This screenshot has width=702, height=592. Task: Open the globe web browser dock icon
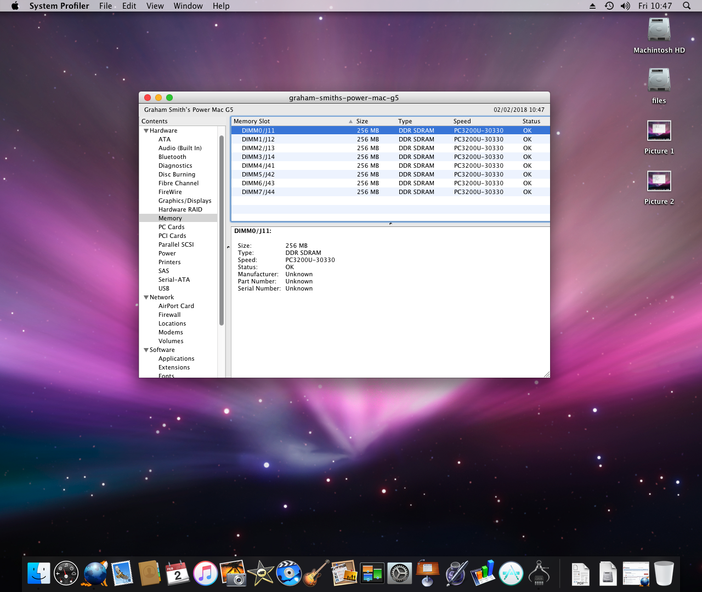click(x=95, y=573)
